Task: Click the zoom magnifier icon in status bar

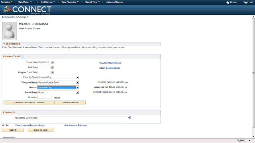Action: point(238,141)
